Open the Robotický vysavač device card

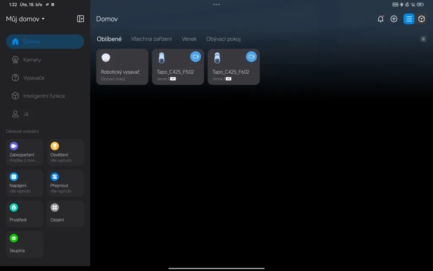(122, 67)
